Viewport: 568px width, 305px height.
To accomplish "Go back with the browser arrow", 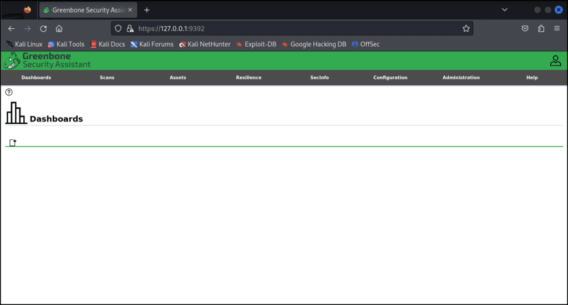I will click(11, 29).
